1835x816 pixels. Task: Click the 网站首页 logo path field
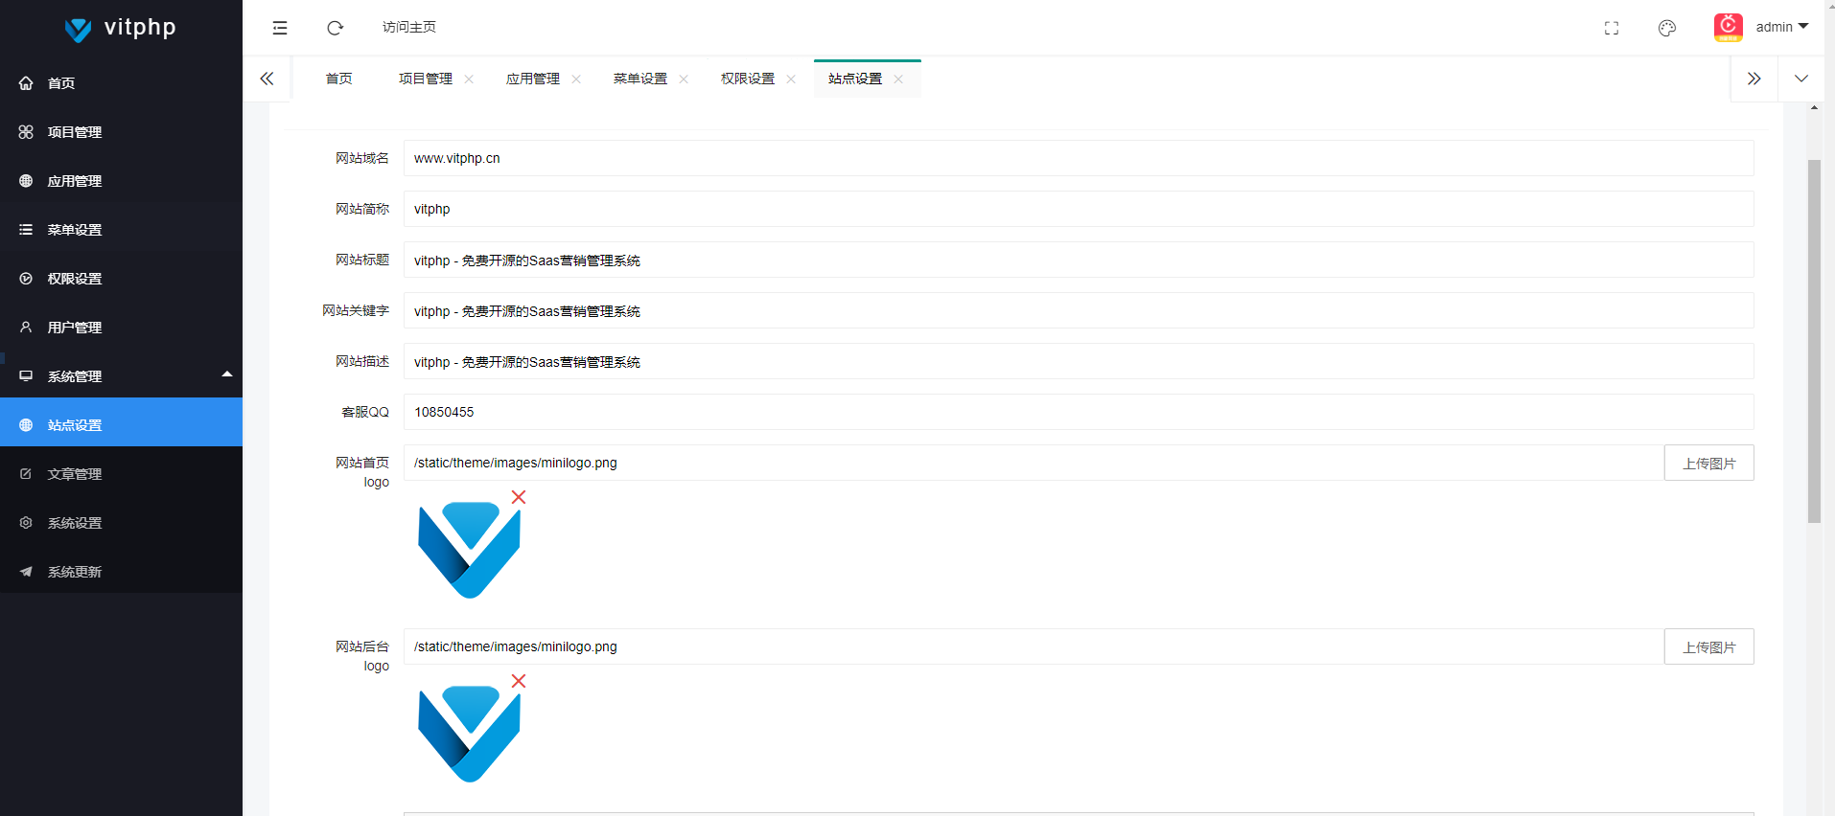(1034, 463)
